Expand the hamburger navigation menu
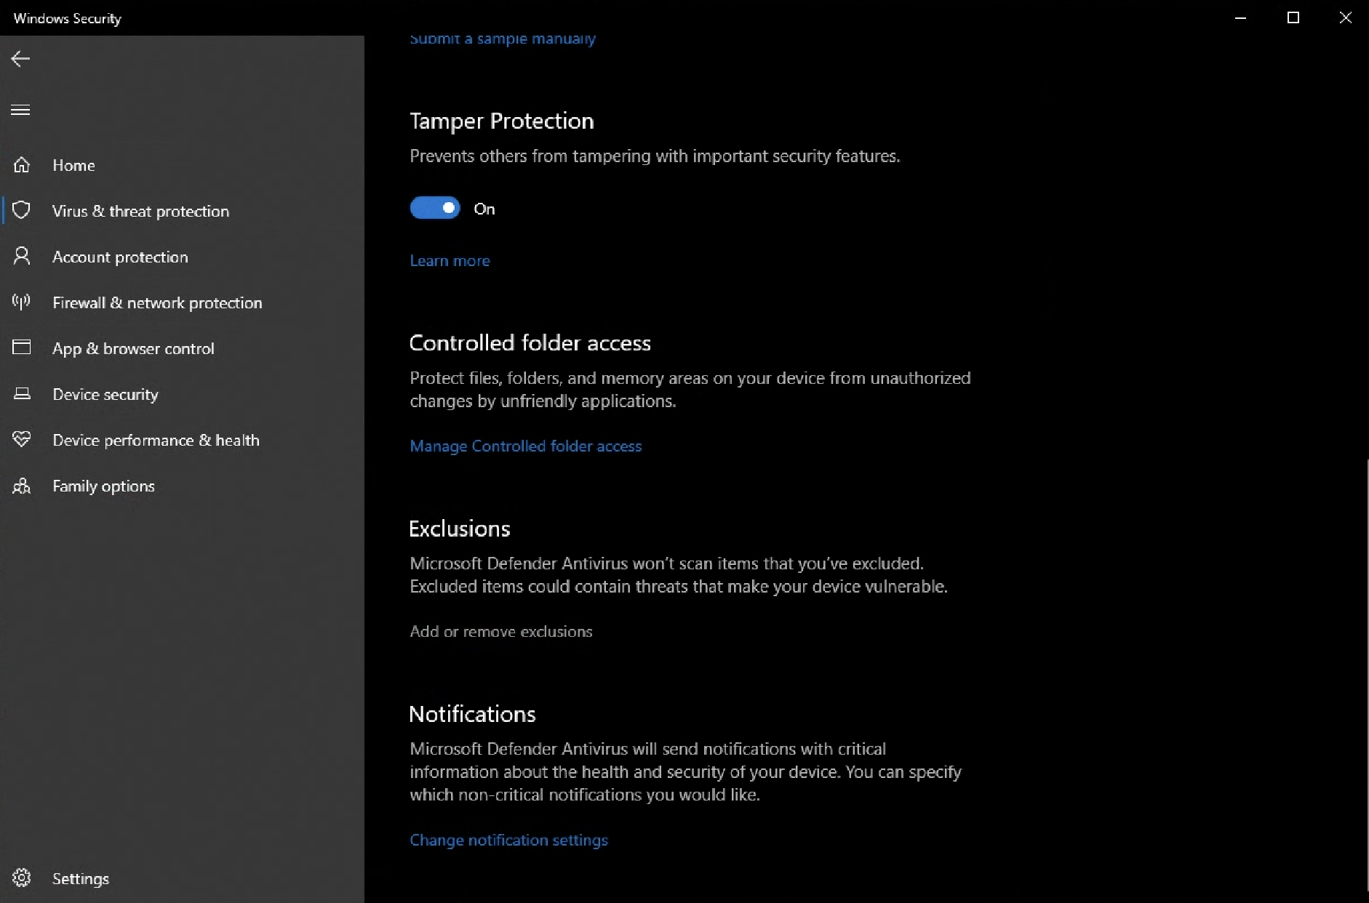 [20, 110]
